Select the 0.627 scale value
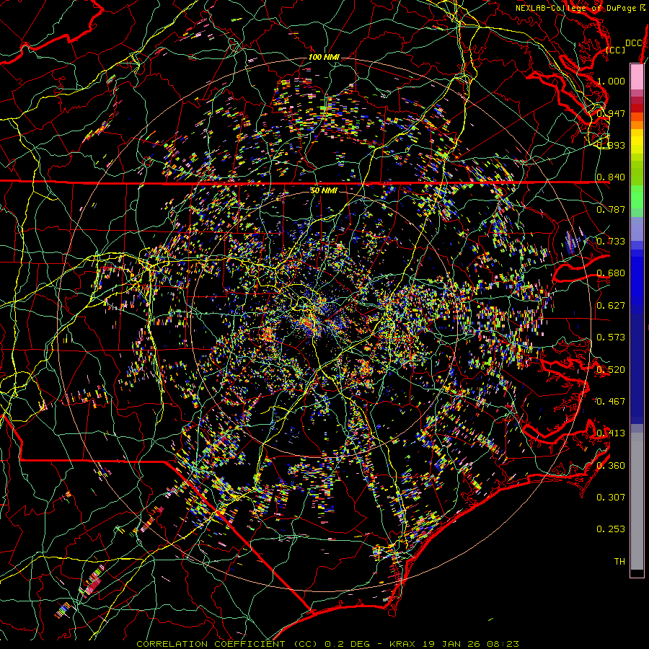649x649 pixels. [611, 305]
